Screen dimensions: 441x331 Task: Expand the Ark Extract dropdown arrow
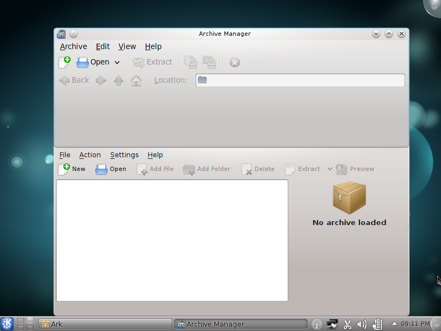point(330,169)
